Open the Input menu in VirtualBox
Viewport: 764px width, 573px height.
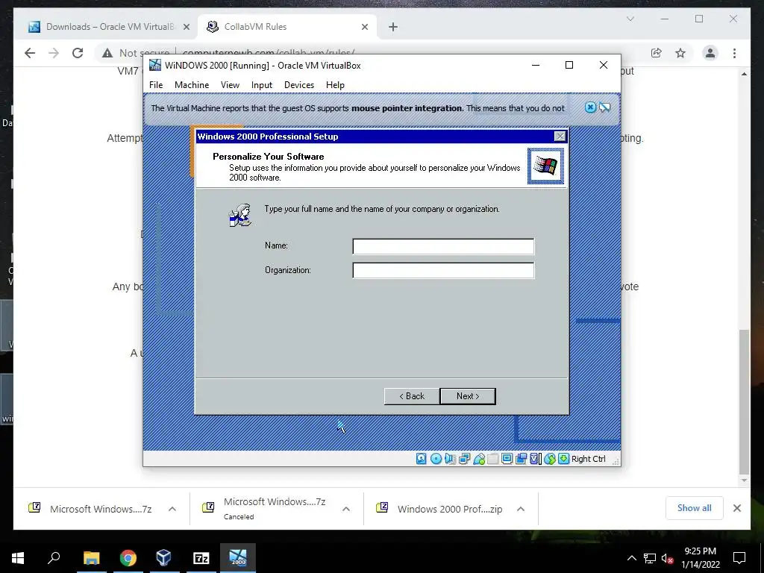[262, 85]
